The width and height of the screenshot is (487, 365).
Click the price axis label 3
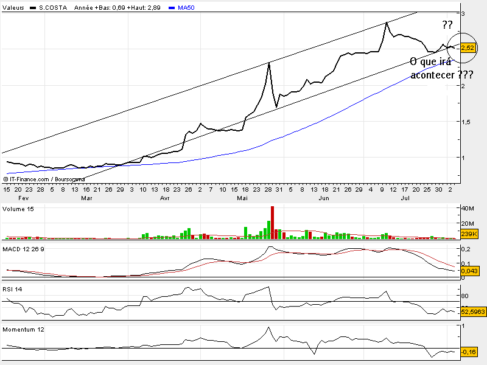pos(463,13)
